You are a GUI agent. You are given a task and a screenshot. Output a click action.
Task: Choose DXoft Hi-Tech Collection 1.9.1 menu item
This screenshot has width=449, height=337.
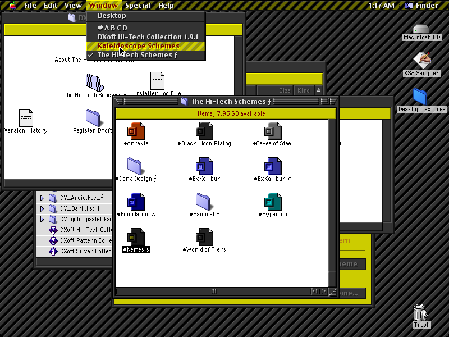coord(146,37)
